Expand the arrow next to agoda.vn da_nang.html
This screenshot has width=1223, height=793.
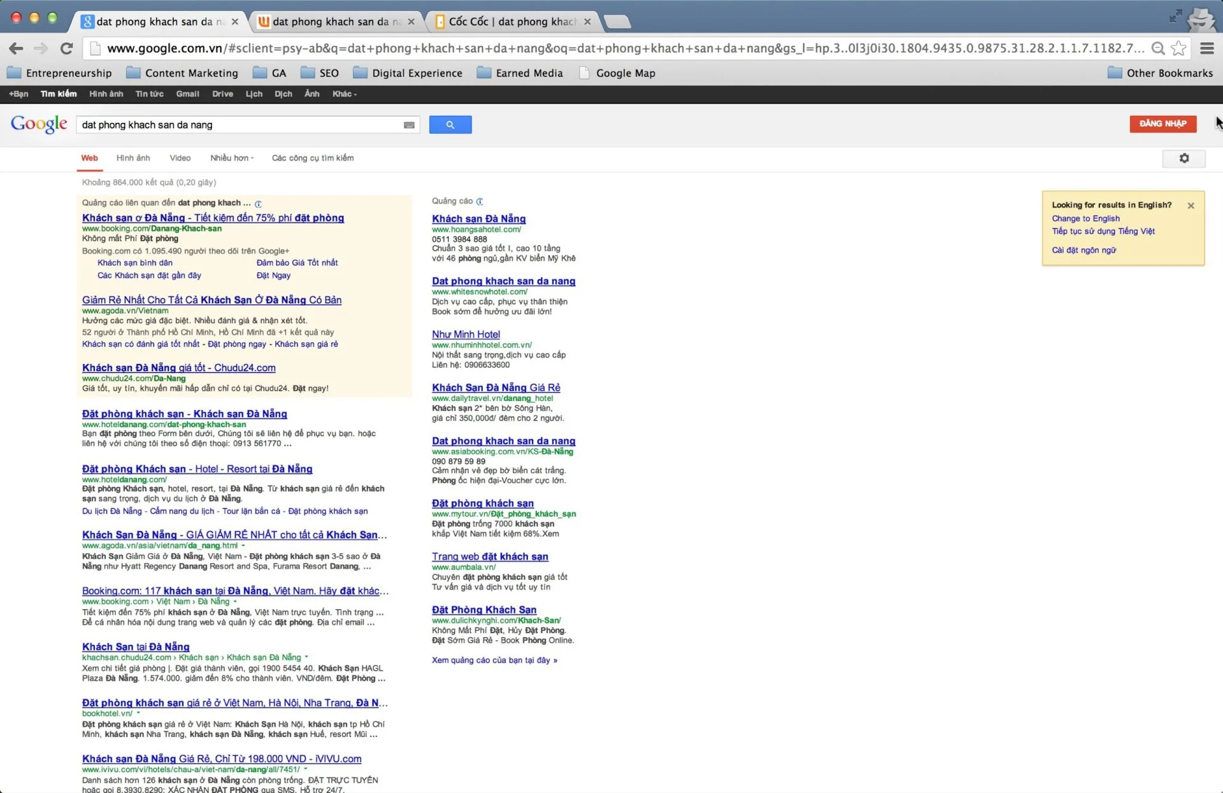click(243, 545)
